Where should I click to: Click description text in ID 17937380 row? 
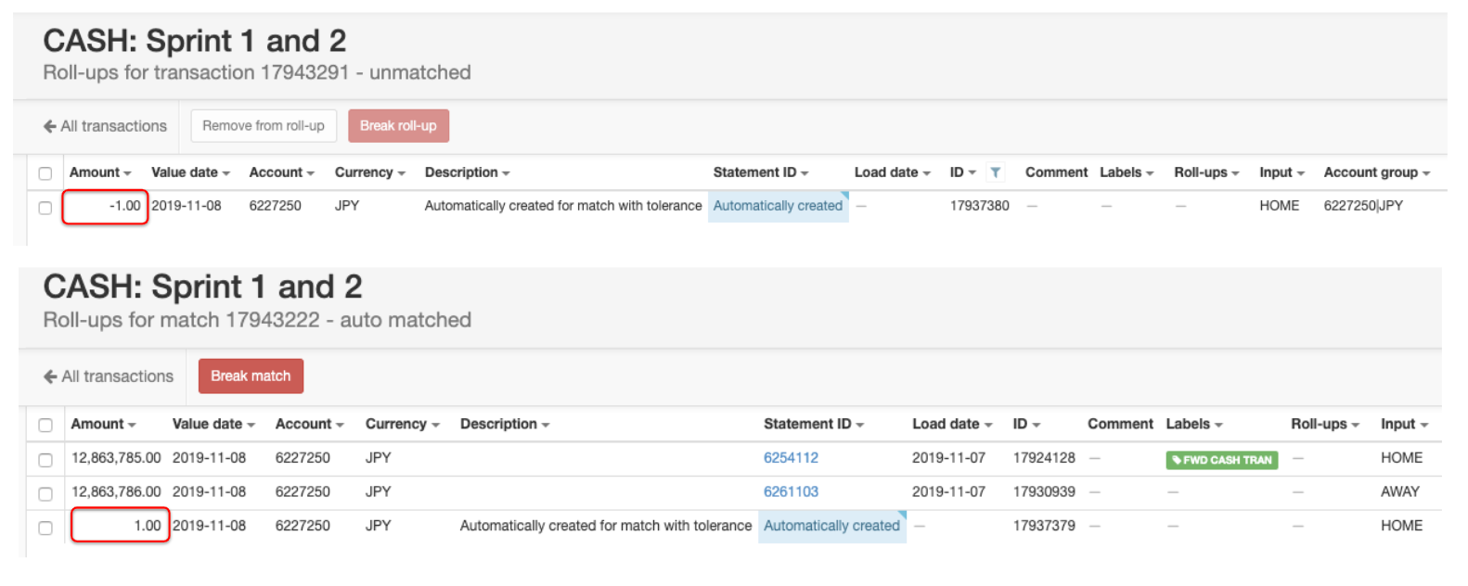click(563, 206)
